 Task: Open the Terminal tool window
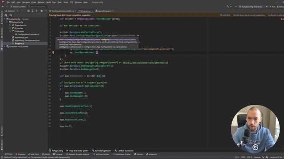click(x=57, y=154)
